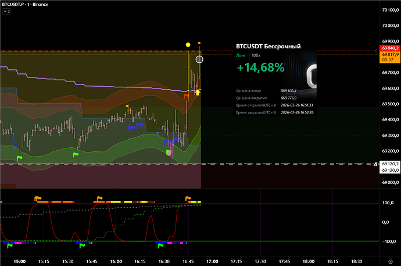Select the red 69 840,2 price label

[x=389, y=49]
